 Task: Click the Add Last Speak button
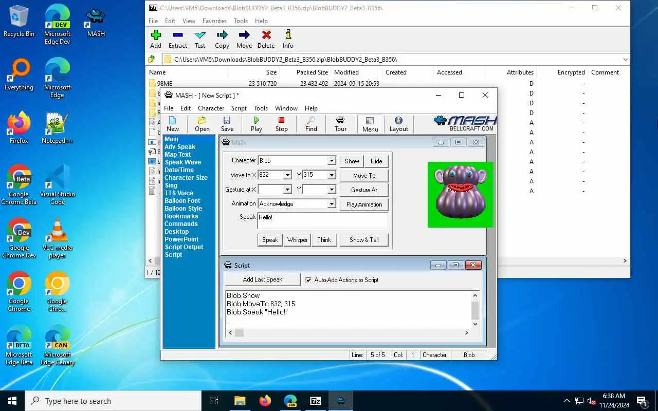[x=263, y=279]
